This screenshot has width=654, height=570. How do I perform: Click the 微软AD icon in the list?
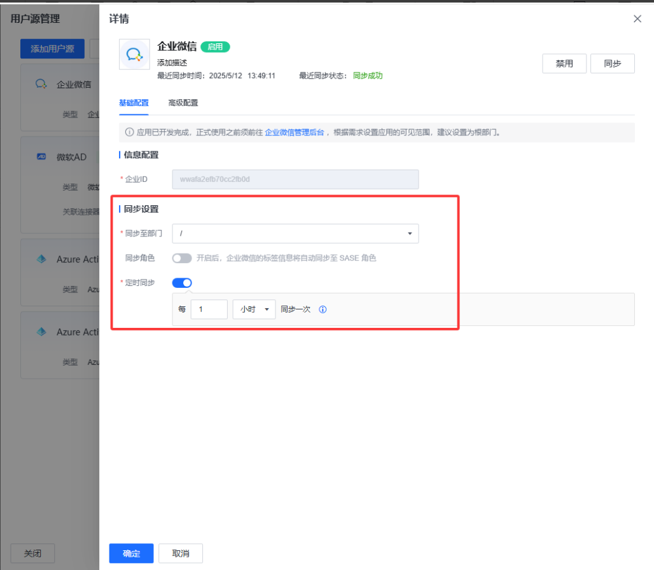point(41,157)
